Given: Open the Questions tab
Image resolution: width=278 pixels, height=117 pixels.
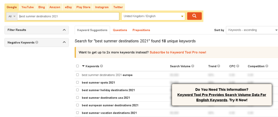Looking at the screenshot, I should (x=120, y=30).
